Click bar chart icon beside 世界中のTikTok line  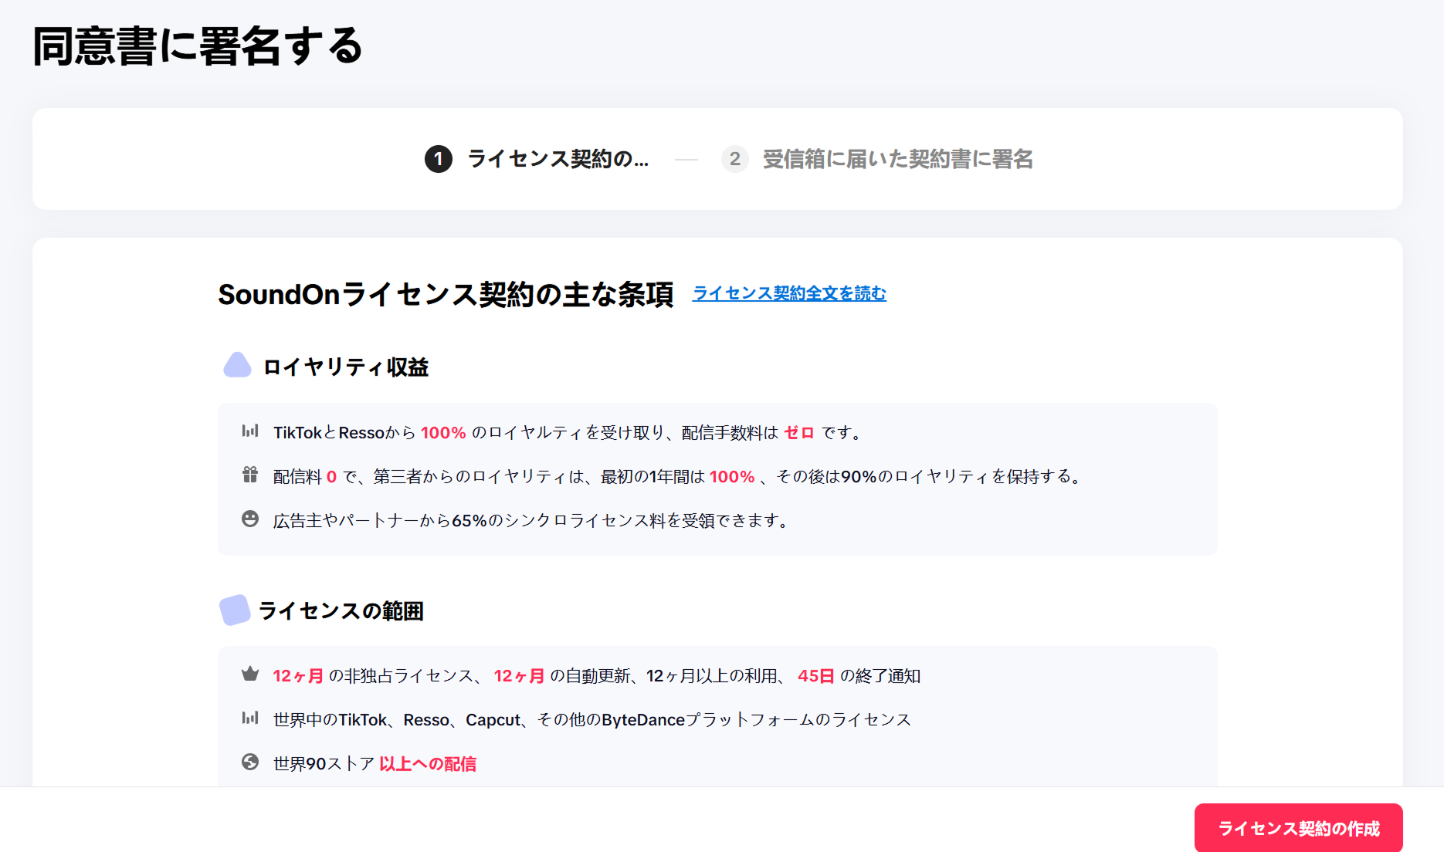pyautogui.click(x=250, y=718)
